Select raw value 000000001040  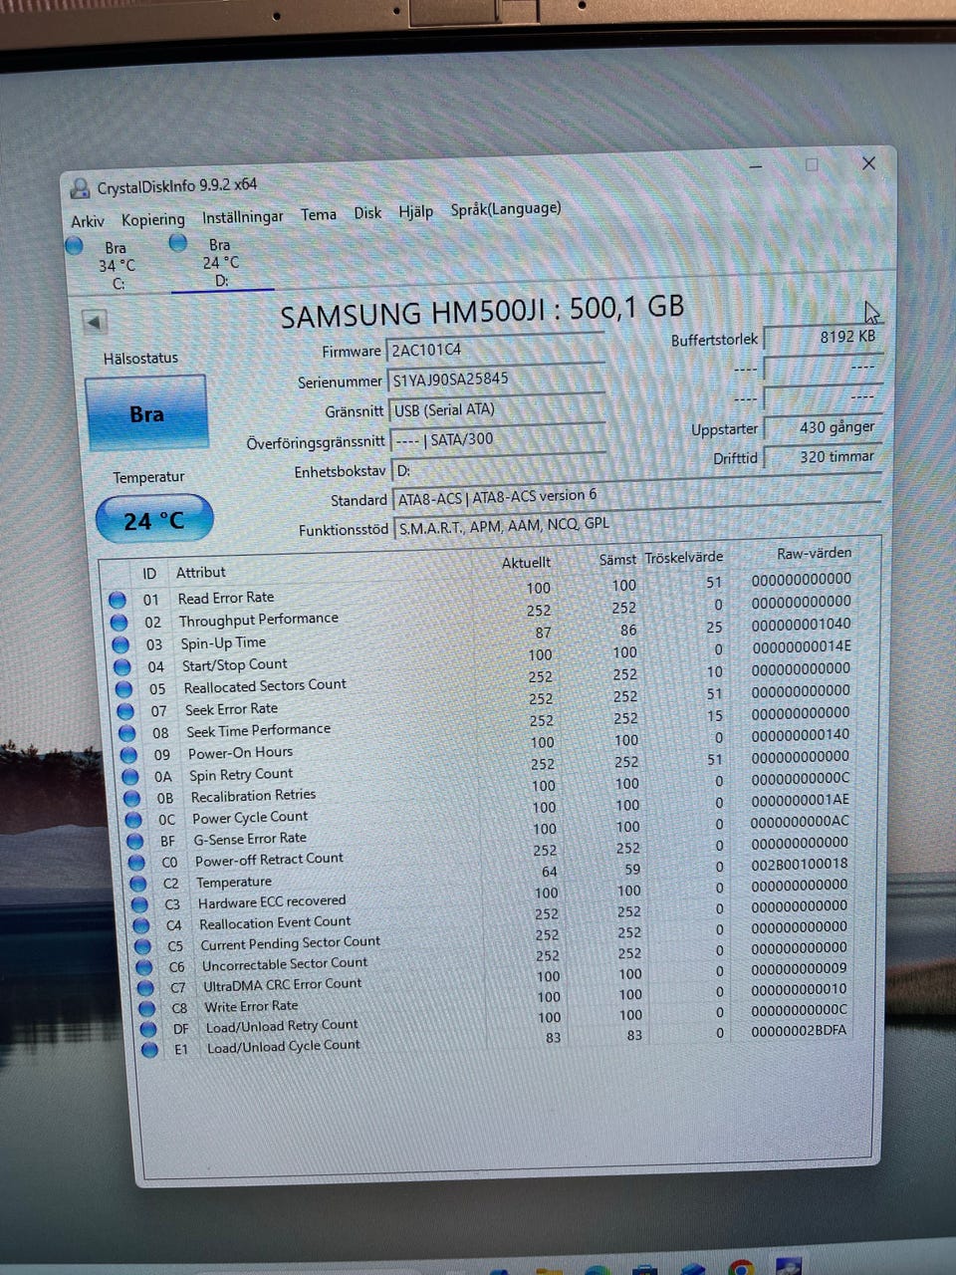[x=802, y=624]
